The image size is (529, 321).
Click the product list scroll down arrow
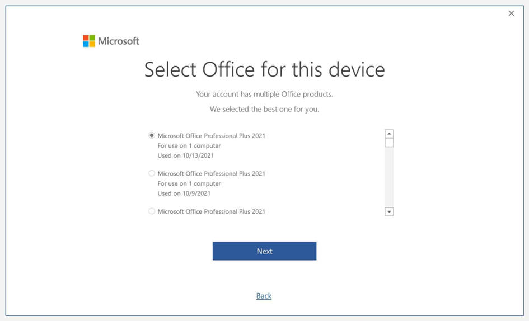389,211
